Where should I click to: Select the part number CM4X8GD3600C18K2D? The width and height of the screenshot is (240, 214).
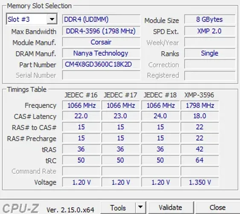(x=101, y=64)
